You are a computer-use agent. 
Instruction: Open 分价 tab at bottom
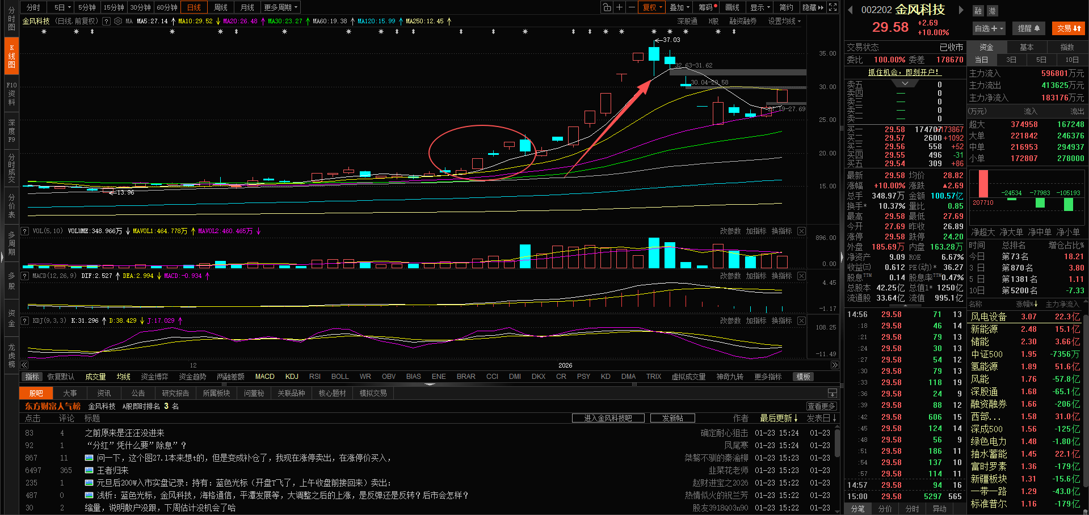pyautogui.click(x=885, y=509)
